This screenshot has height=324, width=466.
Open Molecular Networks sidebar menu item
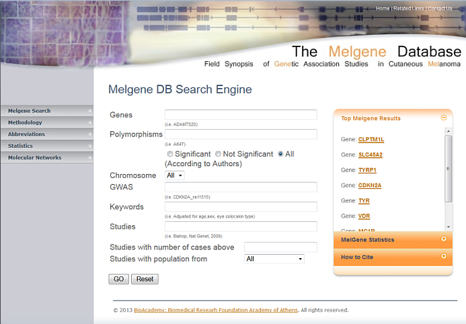[x=47, y=157]
